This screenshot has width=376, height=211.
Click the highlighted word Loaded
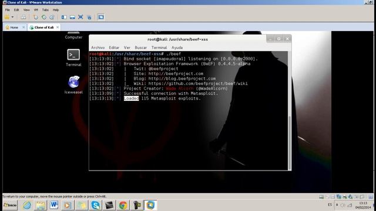pos(131,98)
